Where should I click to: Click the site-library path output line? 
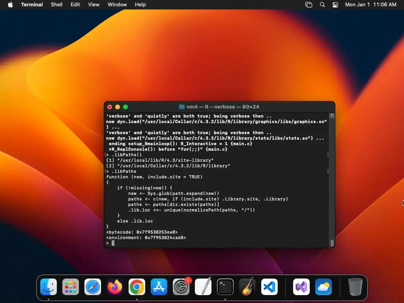[160, 160]
